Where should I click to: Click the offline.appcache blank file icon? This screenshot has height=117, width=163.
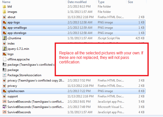(x=4, y=59)
